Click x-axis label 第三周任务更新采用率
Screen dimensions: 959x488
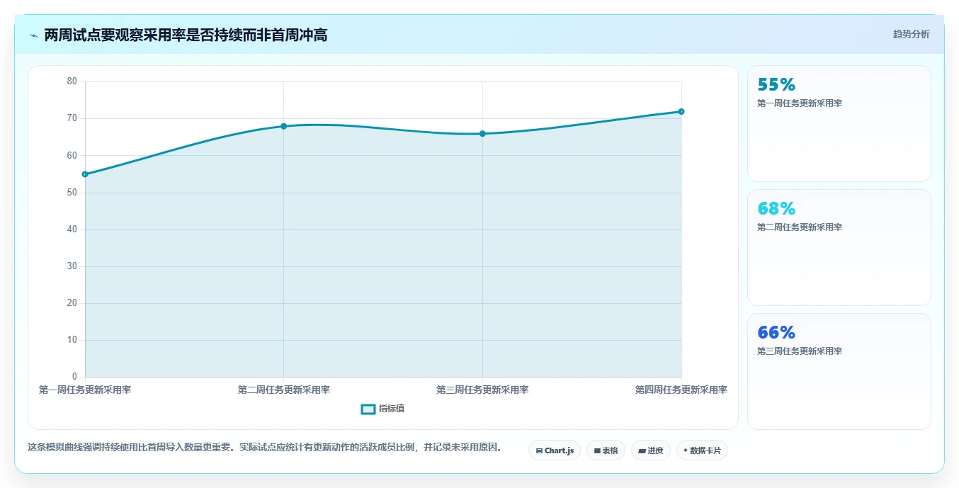tap(482, 390)
